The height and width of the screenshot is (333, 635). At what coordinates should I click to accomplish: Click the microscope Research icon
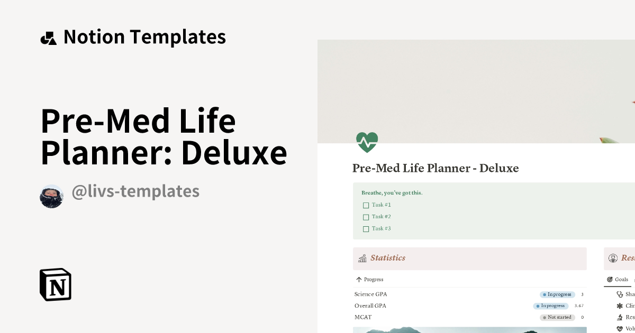click(620, 317)
